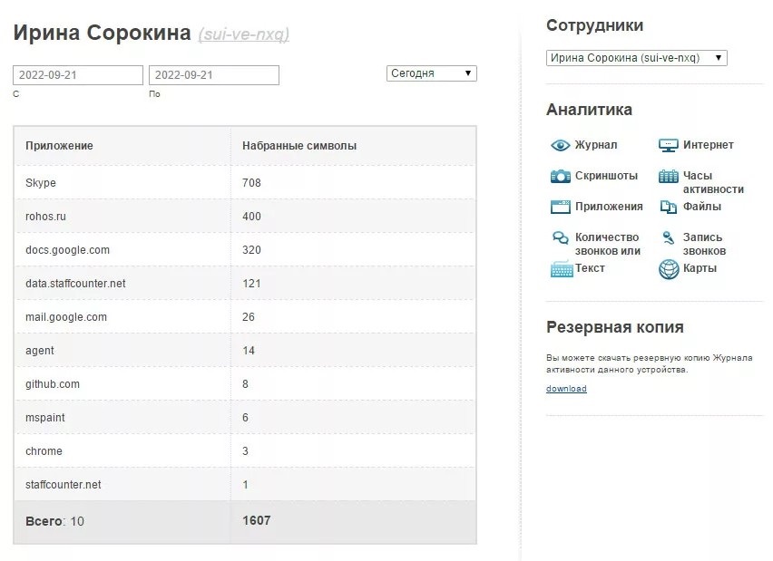The height and width of the screenshot is (561, 773).
Task: Click the Applications window icon
Action: [561, 207]
